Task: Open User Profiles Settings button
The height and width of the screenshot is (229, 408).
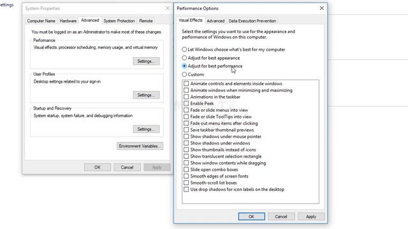Action: point(146,95)
